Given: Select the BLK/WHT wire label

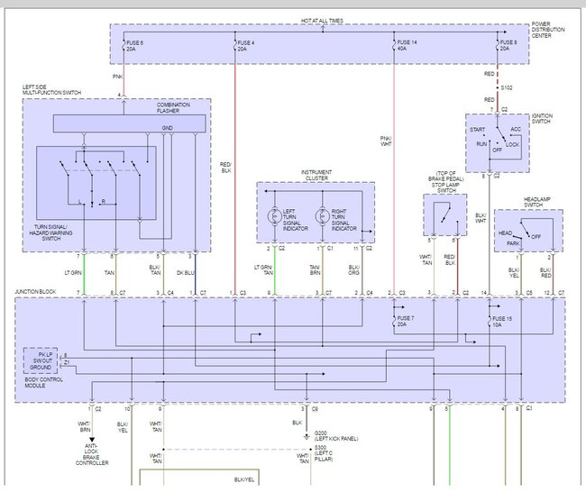Looking at the screenshot, I should coord(481,218).
